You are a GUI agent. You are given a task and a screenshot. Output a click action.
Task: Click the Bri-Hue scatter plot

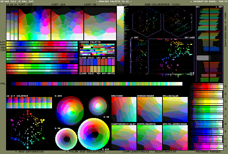click(x=171, y=55)
